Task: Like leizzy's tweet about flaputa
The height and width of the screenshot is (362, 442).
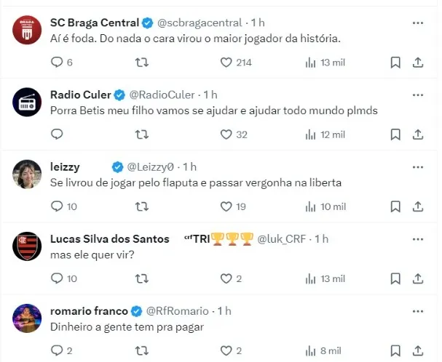Action: click(x=226, y=206)
